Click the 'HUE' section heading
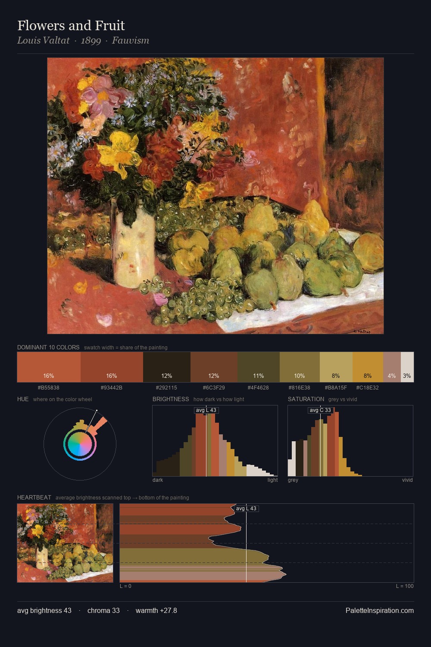Image resolution: width=431 pixels, height=647 pixels. click(23, 399)
